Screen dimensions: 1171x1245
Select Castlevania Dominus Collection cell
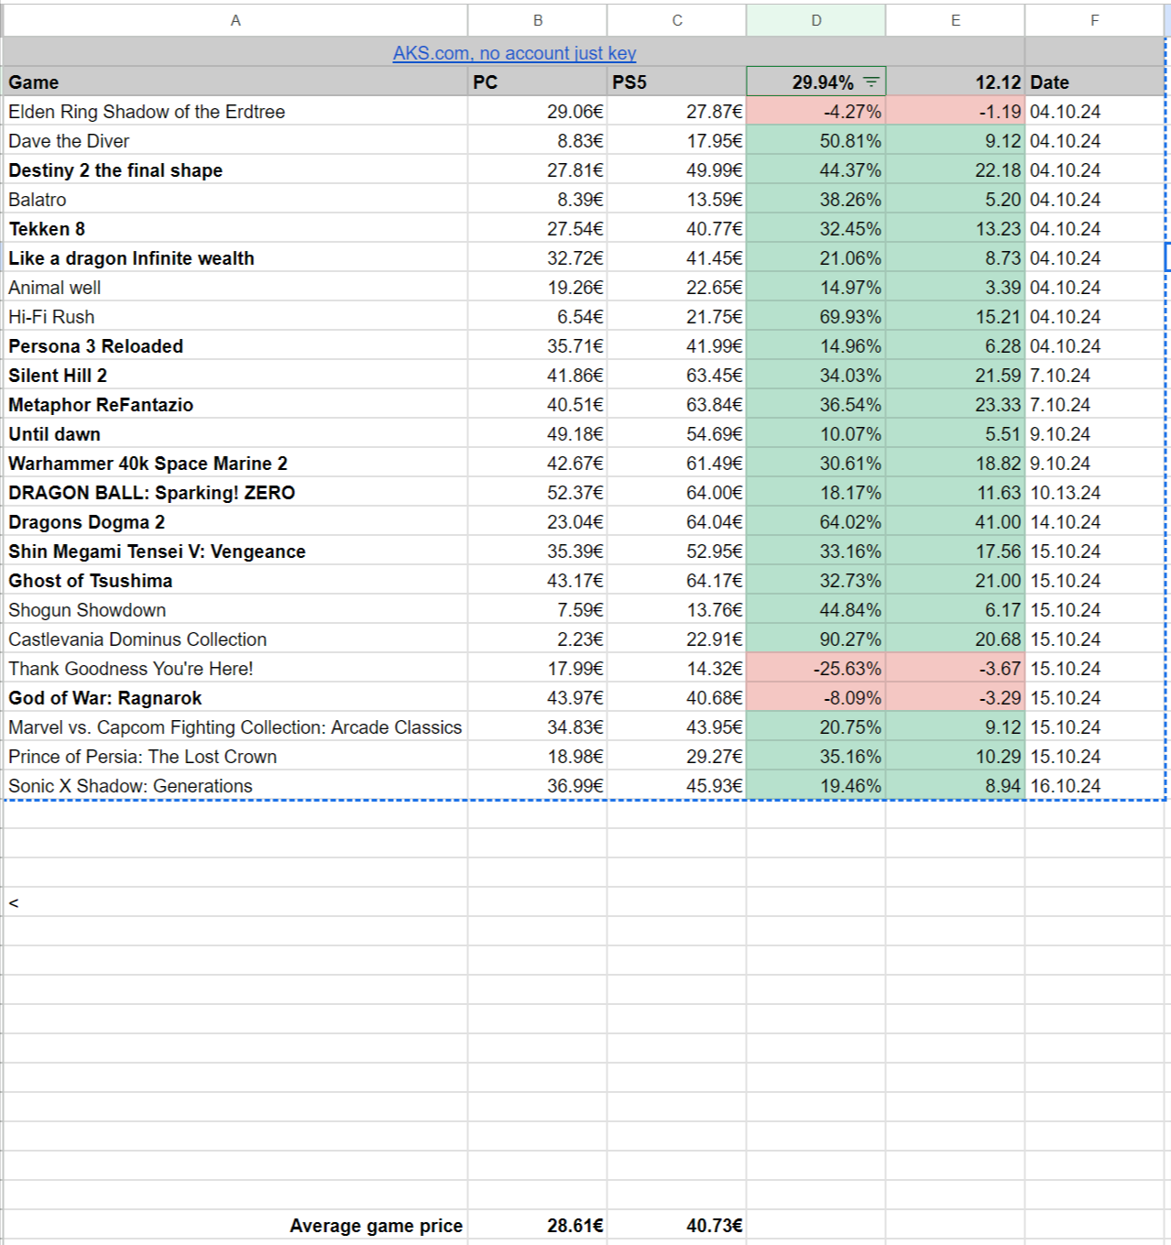coord(235,639)
